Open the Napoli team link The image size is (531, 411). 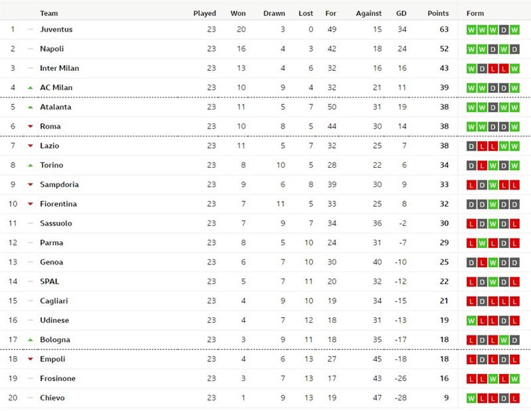[52, 48]
